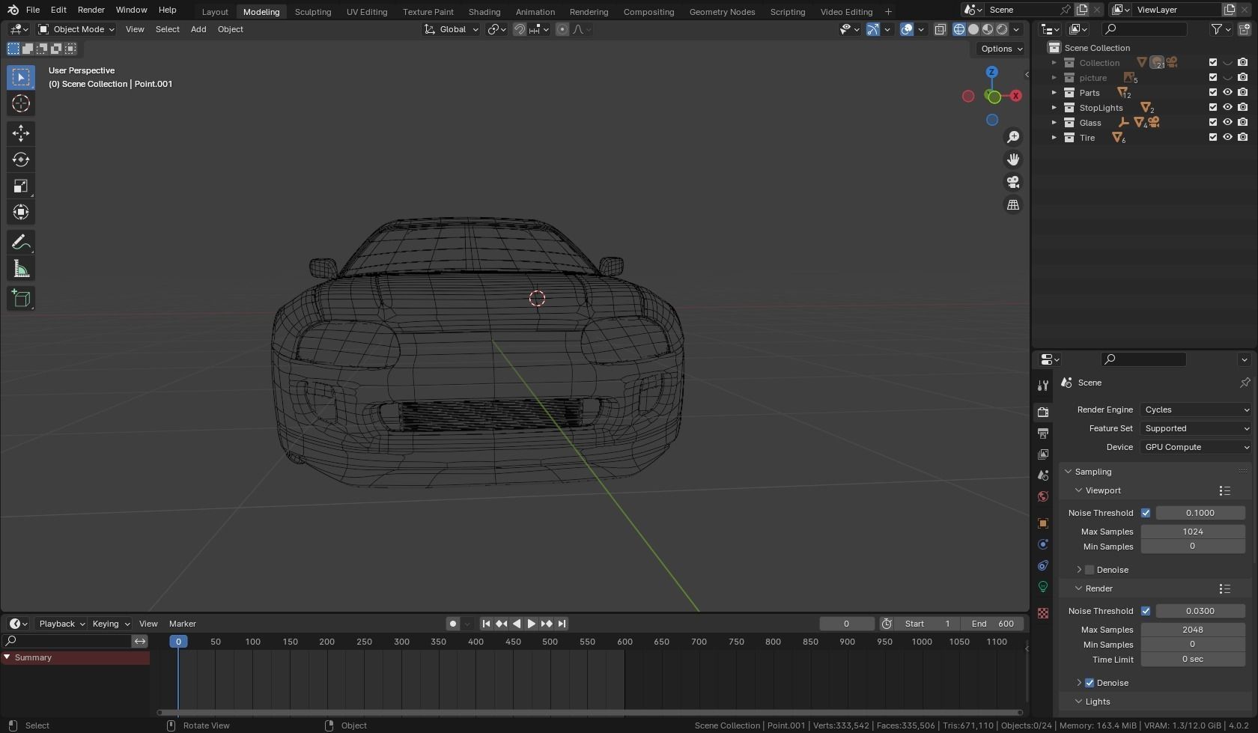
Task: Open the World properties tab icon
Action: [1042, 496]
